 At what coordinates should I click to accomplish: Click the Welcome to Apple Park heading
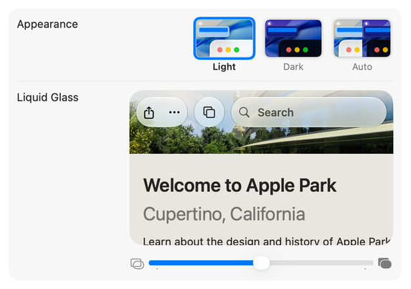pos(240,185)
